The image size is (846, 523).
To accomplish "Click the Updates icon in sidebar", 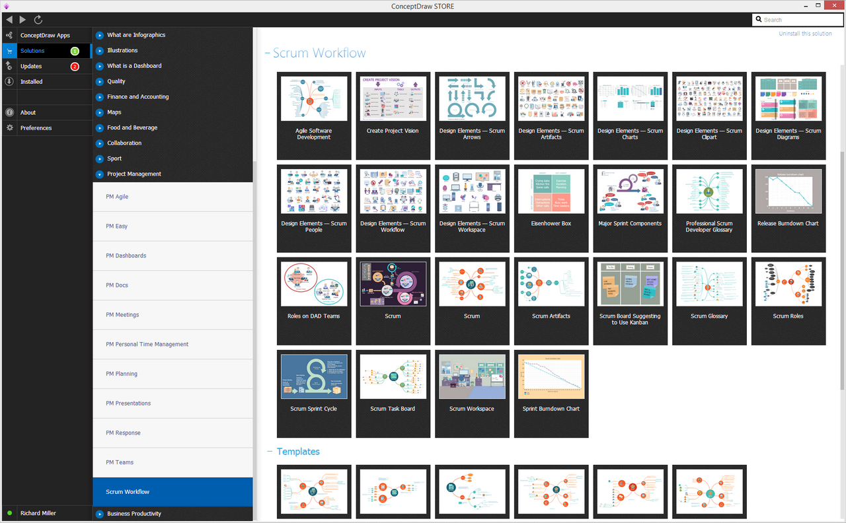I will (x=9, y=66).
